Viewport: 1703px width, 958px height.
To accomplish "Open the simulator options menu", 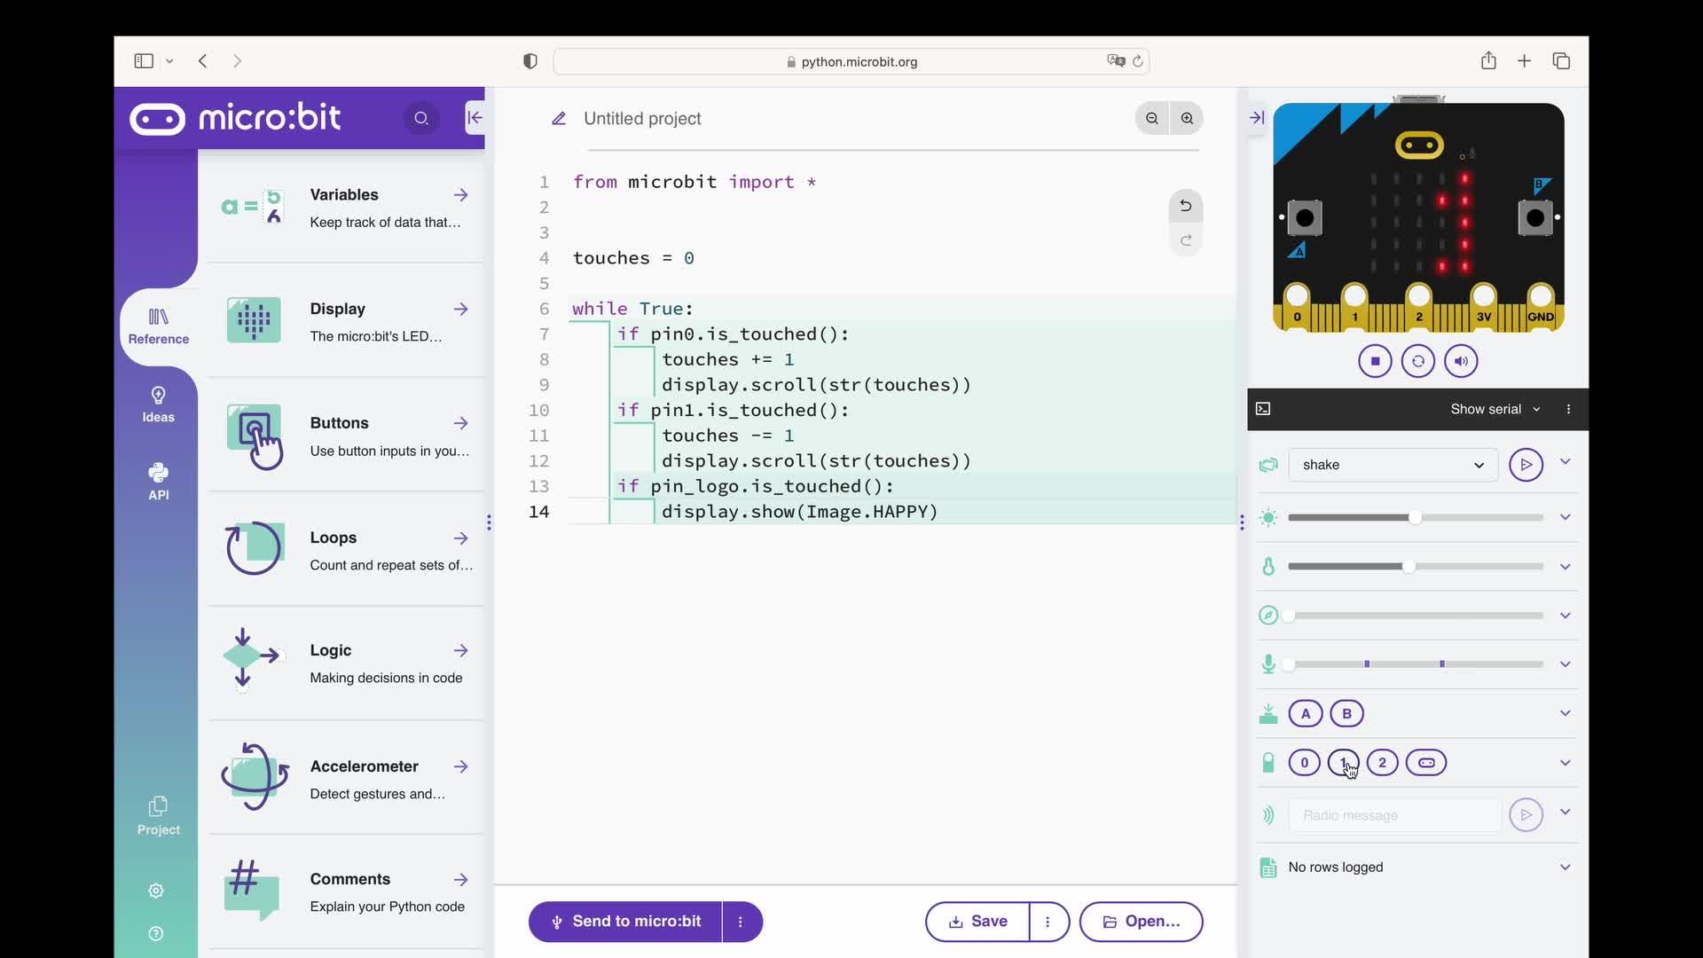I will (1568, 409).
